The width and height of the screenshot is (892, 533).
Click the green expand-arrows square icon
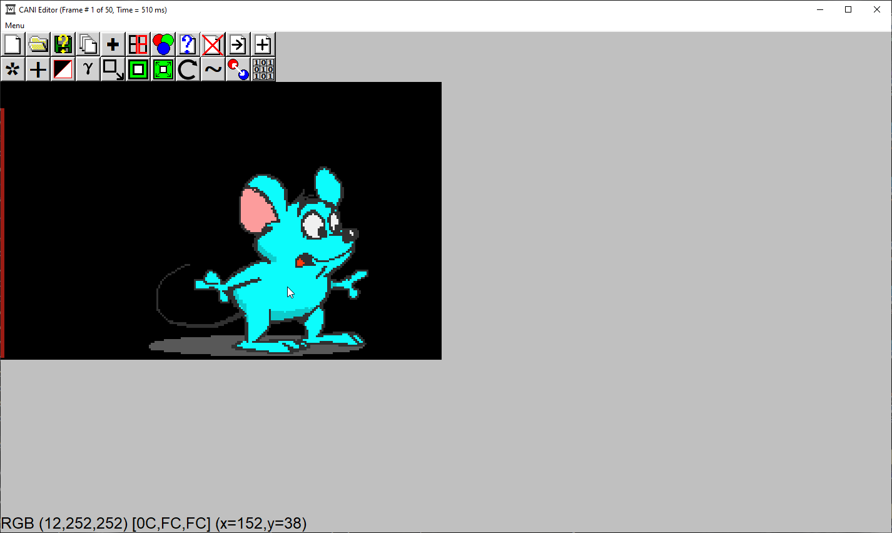click(x=163, y=69)
